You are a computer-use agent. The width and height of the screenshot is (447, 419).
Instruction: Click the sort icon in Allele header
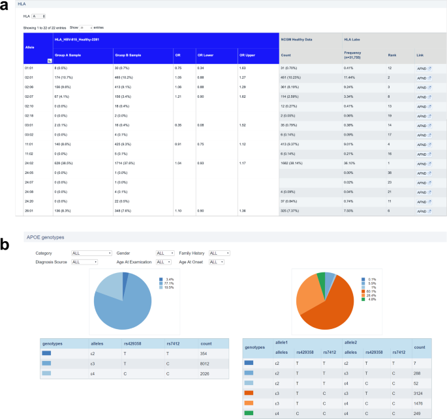pos(50,61)
